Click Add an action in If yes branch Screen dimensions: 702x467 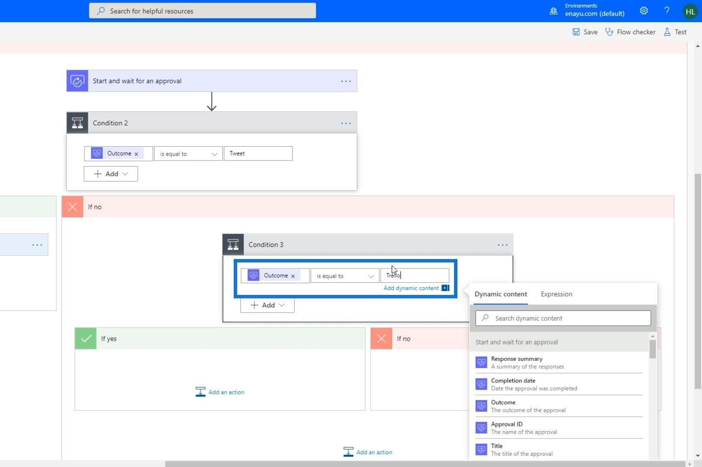[x=220, y=392]
